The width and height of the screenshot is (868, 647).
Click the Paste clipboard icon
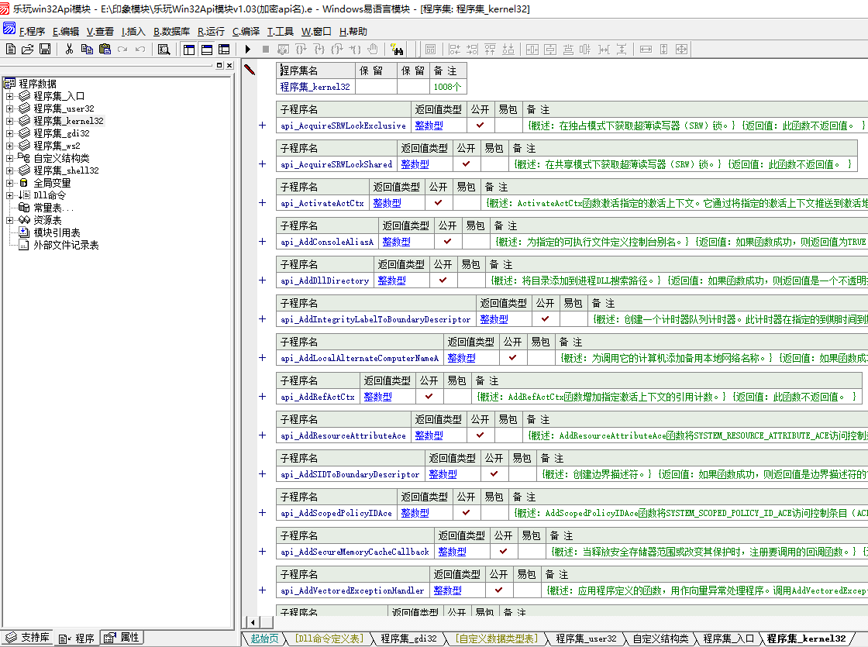[x=105, y=49]
